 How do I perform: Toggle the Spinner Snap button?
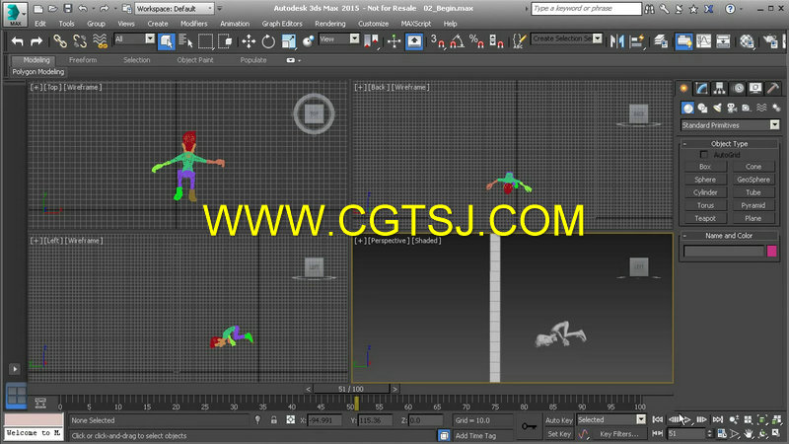click(496, 41)
